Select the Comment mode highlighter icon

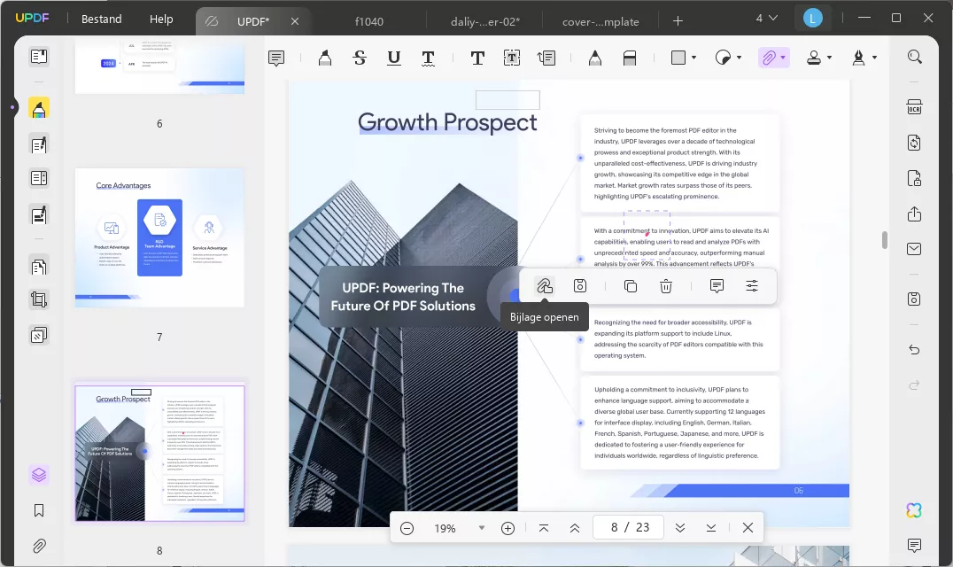pyautogui.click(x=39, y=109)
